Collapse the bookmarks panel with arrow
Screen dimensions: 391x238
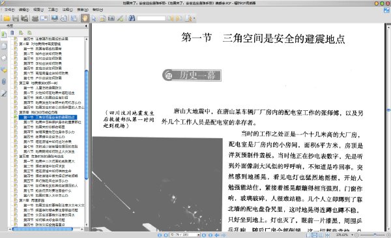click(86, 25)
